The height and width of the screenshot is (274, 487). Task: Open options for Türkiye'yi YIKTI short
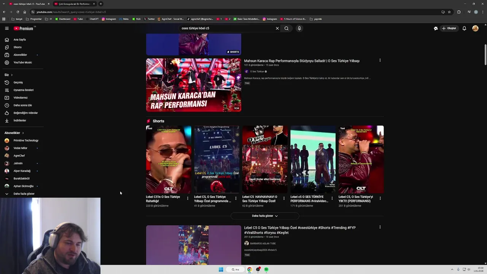(x=380, y=198)
